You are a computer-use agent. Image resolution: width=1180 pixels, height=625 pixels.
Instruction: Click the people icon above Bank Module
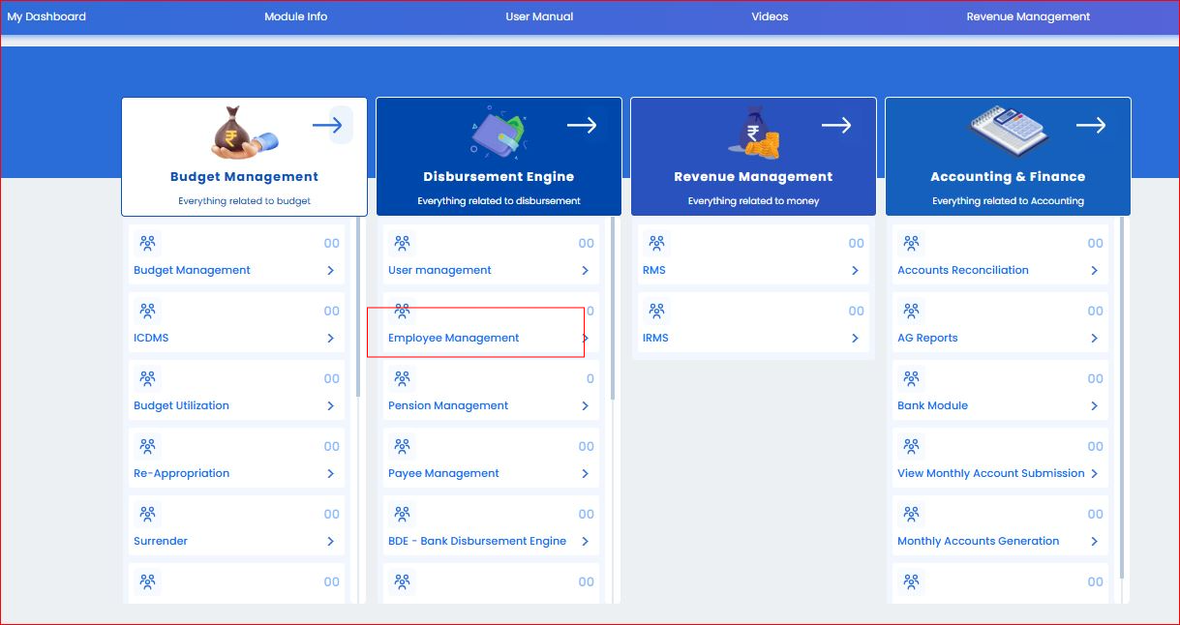point(911,378)
